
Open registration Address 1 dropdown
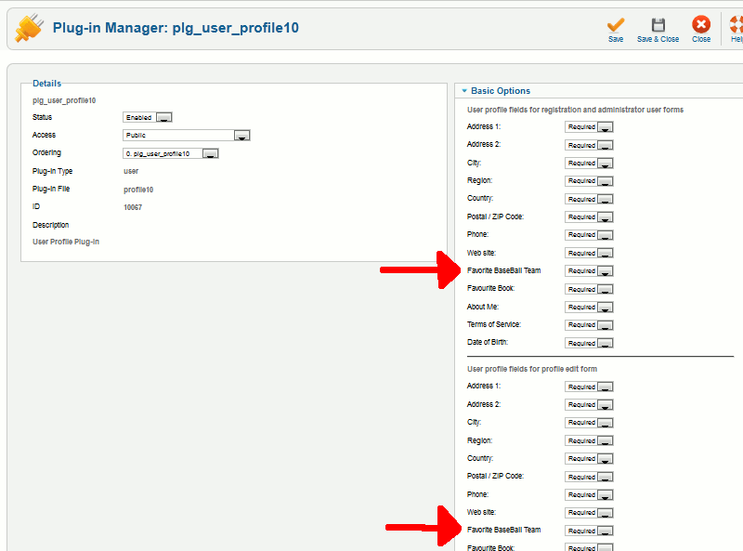click(x=589, y=127)
